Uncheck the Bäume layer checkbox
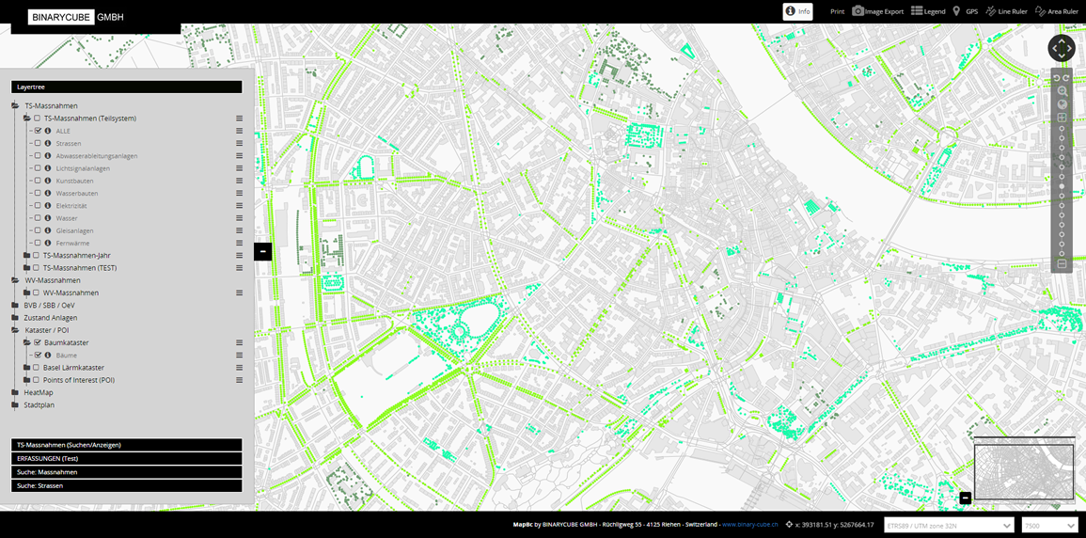Image resolution: width=1086 pixels, height=538 pixels. tap(38, 356)
